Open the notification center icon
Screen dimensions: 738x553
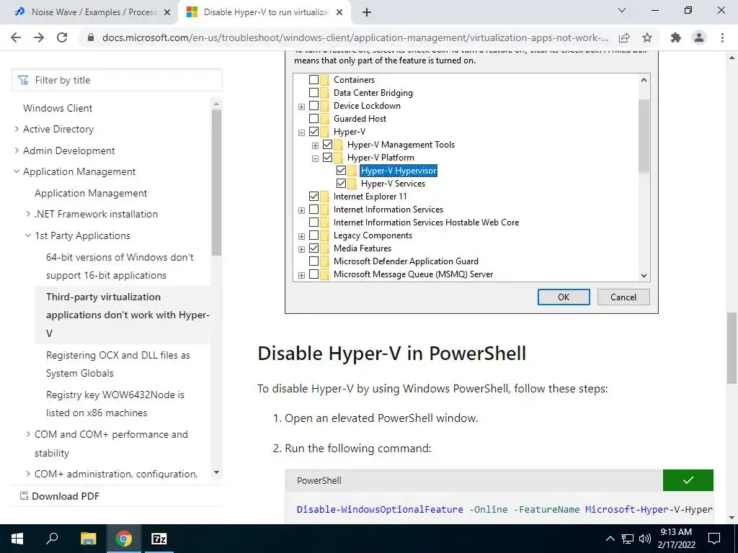[714, 539]
